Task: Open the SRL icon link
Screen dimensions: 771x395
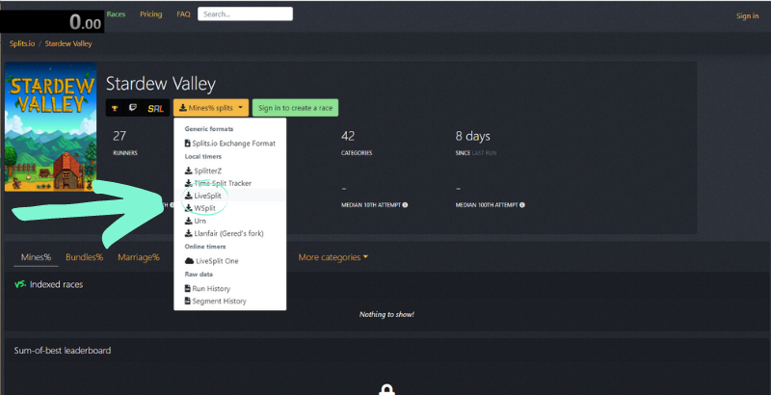Action: [155, 108]
